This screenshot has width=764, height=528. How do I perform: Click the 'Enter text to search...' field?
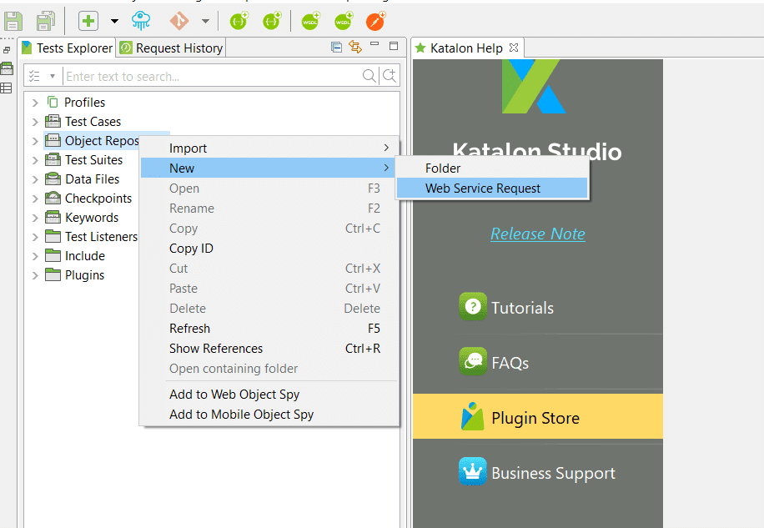[212, 76]
